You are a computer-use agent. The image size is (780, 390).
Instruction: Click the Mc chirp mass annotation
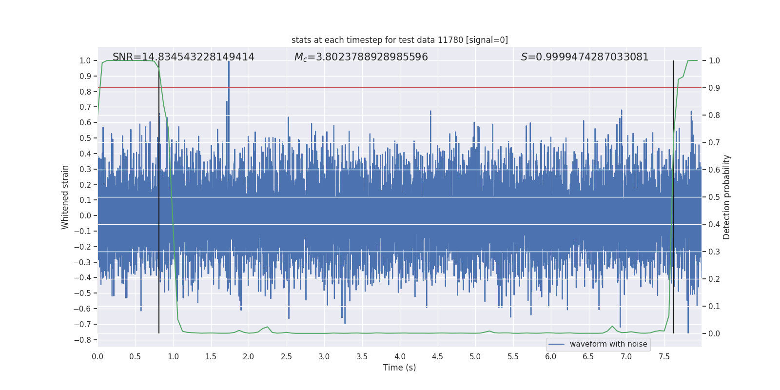(x=361, y=57)
